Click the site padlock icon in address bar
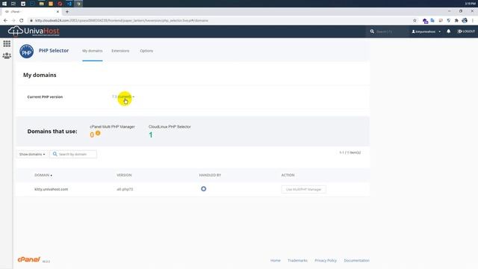Image resolution: width=478 pixels, height=269 pixels. [x=31, y=20]
